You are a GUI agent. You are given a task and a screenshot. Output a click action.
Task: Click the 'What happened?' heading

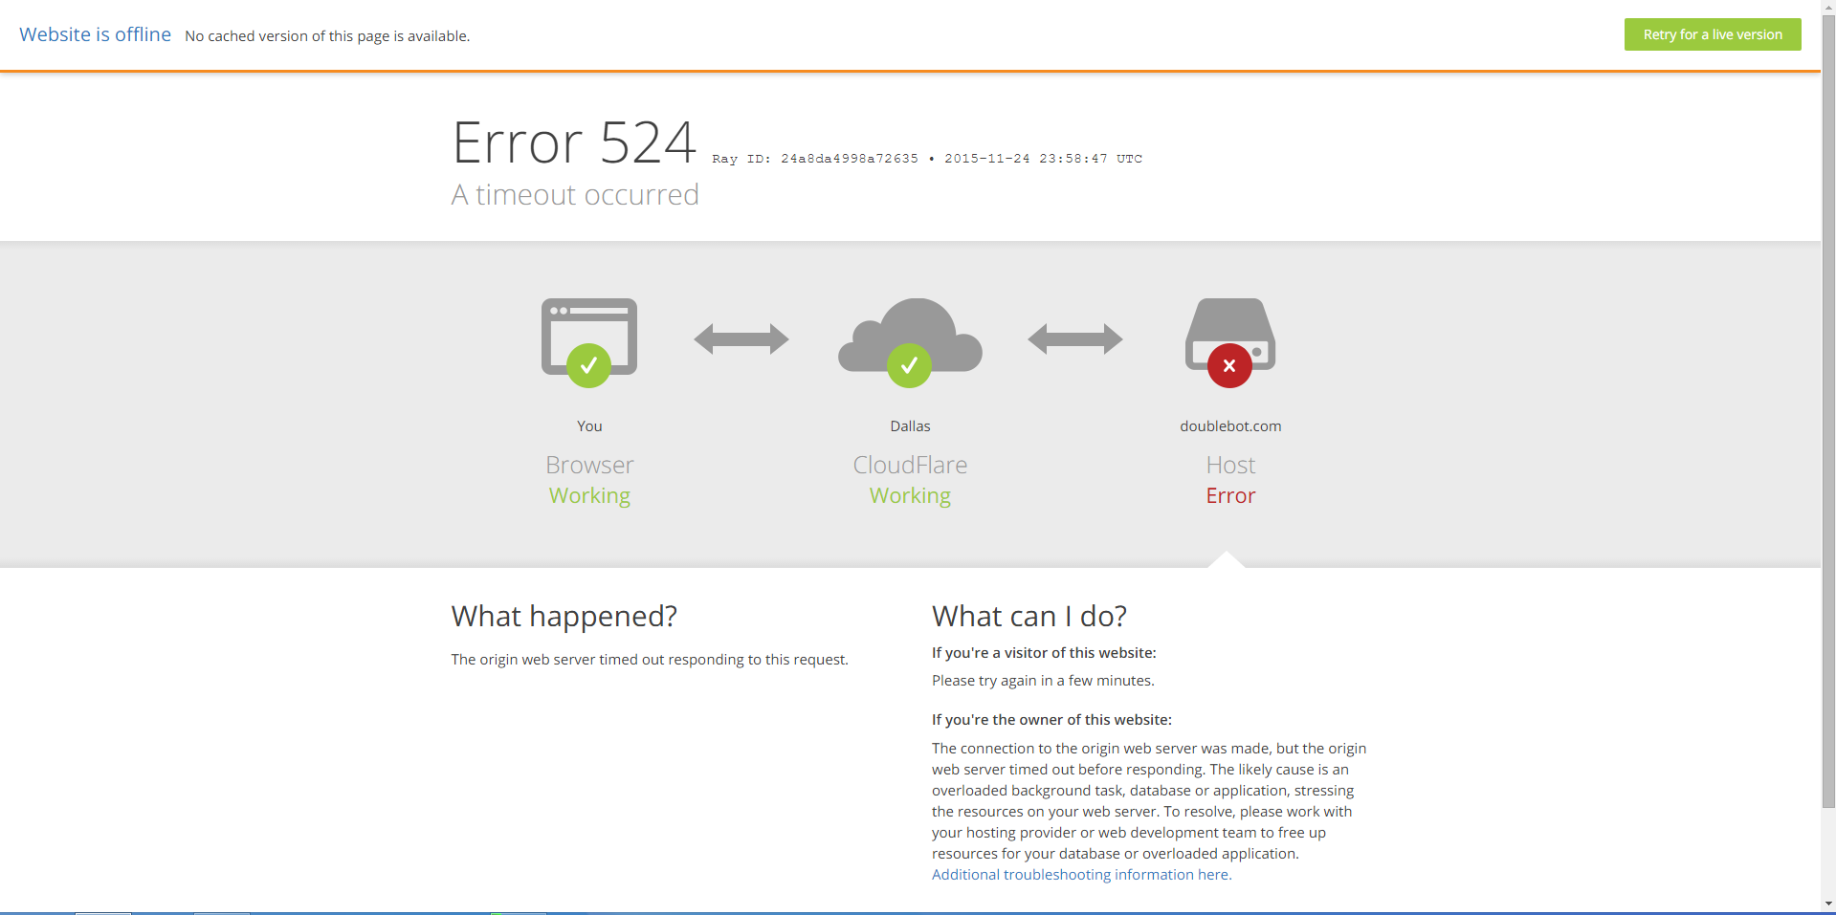click(x=564, y=616)
